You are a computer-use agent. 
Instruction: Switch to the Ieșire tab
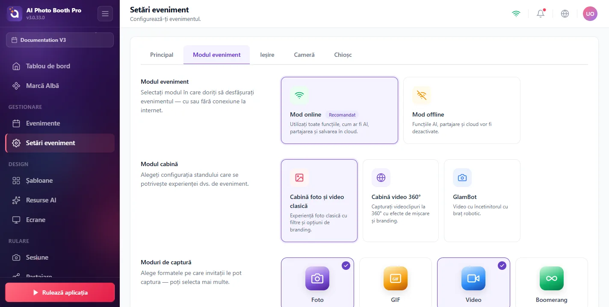point(267,55)
